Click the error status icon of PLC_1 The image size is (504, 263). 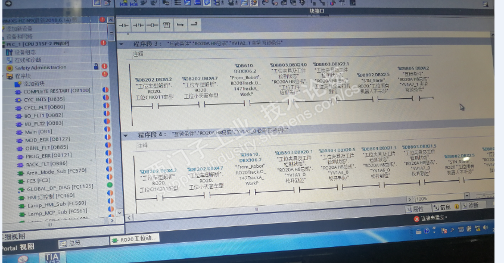(103, 43)
